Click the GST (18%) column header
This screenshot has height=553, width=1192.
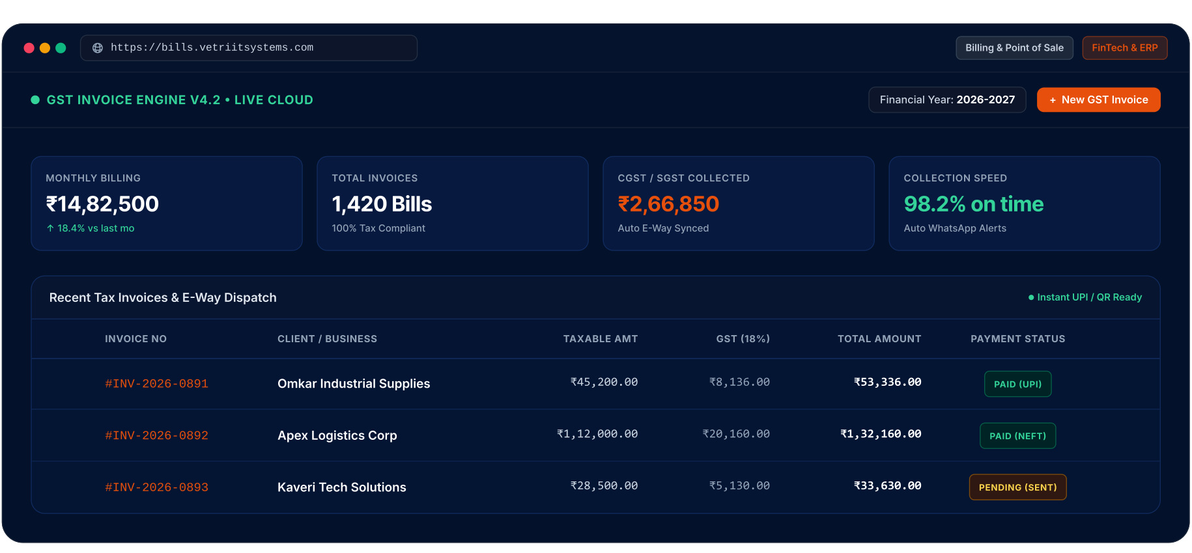tap(743, 339)
